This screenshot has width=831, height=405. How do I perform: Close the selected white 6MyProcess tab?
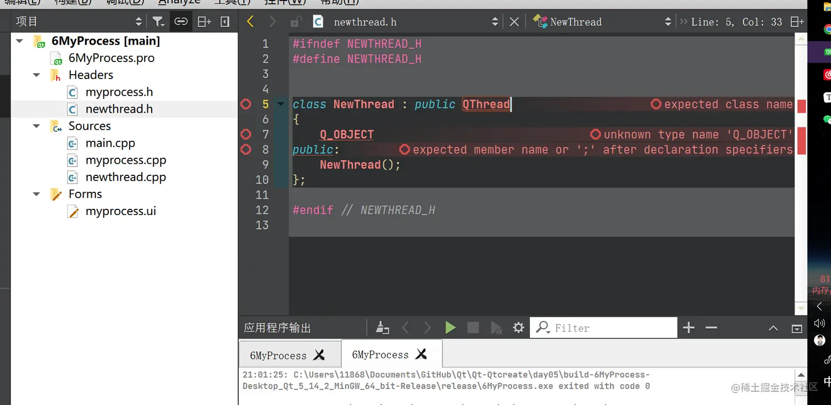pos(422,354)
